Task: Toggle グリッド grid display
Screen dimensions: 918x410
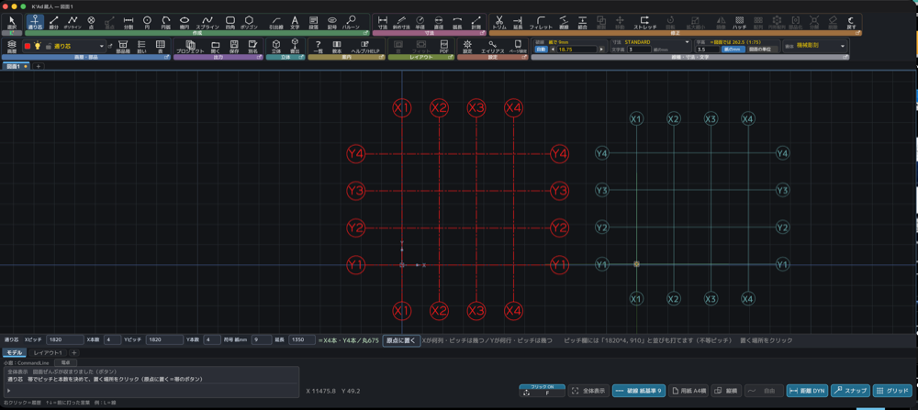Action: 892,391
